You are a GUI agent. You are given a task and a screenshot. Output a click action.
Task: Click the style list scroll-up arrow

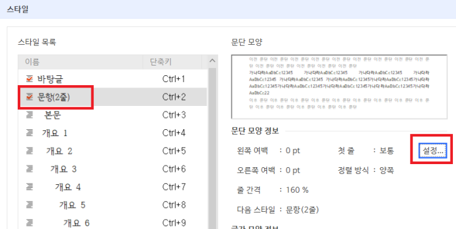[212, 61]
